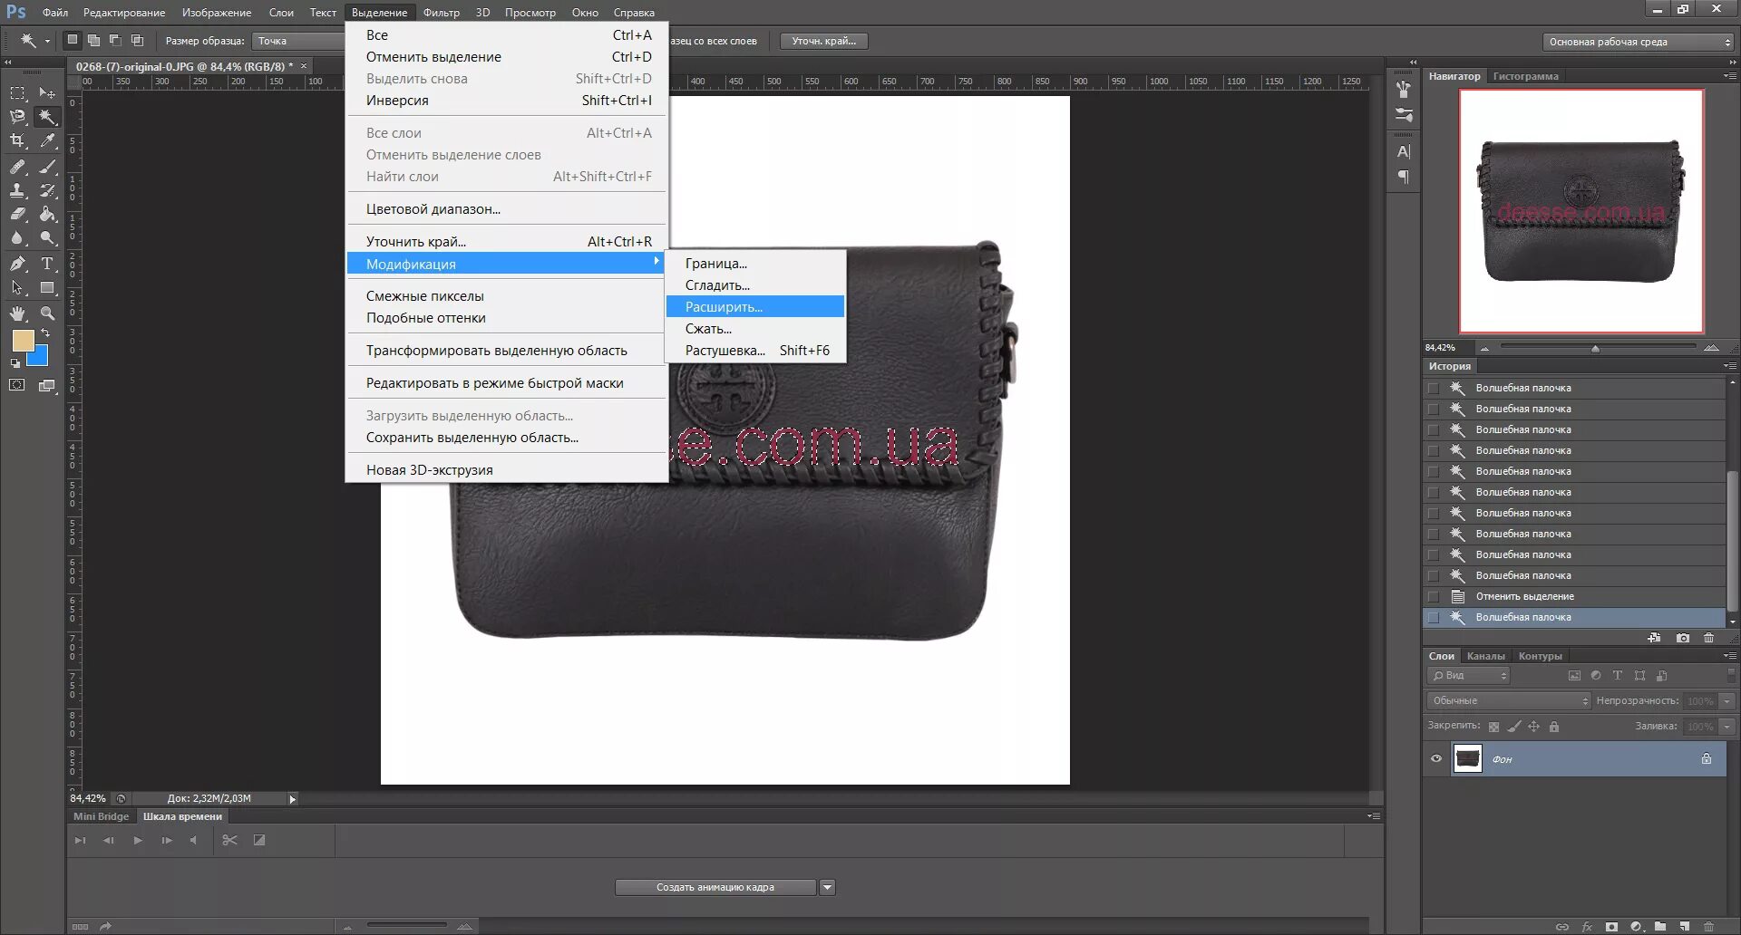Select the Rectangle shape tool
1741x935 pixels.
click(47, 287)
